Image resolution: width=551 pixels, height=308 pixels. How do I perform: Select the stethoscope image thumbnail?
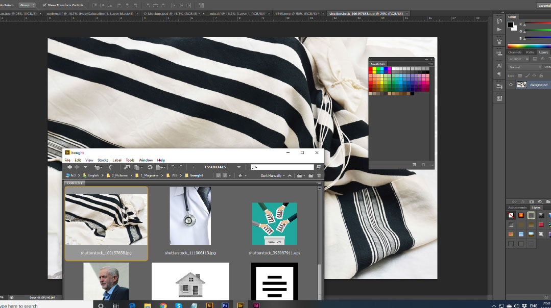coord(190,216)
